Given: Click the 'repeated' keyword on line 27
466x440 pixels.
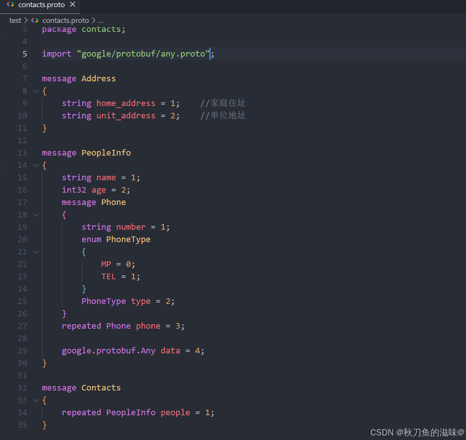Looking at the screenshot, I should pos(82,326).
